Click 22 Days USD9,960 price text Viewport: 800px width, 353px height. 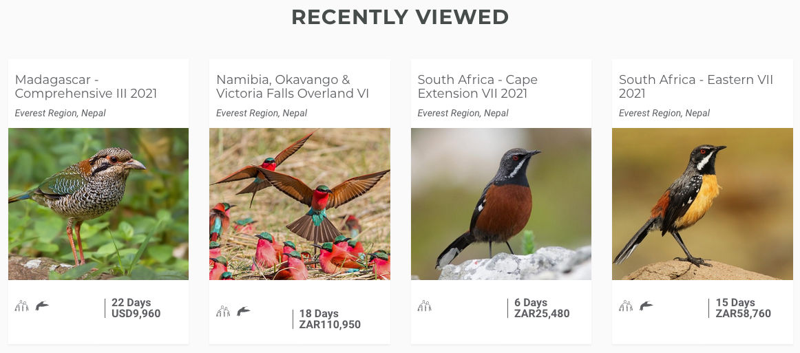(x=136, y=308)
